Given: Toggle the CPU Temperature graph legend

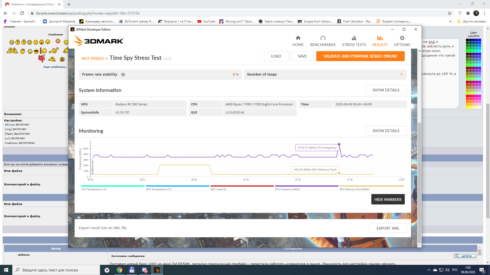Looking at the screenshot, I should point(94,189).
